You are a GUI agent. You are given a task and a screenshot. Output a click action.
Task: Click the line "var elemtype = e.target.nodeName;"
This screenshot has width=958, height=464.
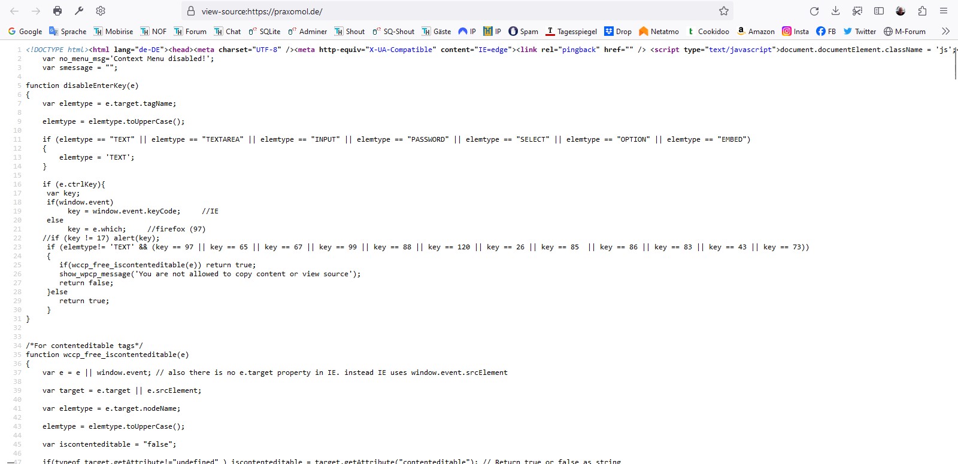pos(111,408)
